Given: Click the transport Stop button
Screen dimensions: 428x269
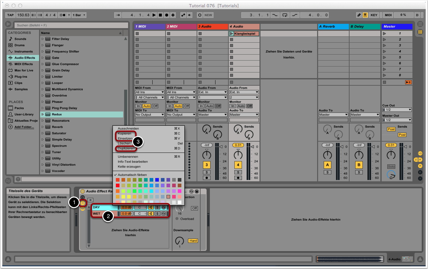Looking at the screenshot, I should [160, 15].
